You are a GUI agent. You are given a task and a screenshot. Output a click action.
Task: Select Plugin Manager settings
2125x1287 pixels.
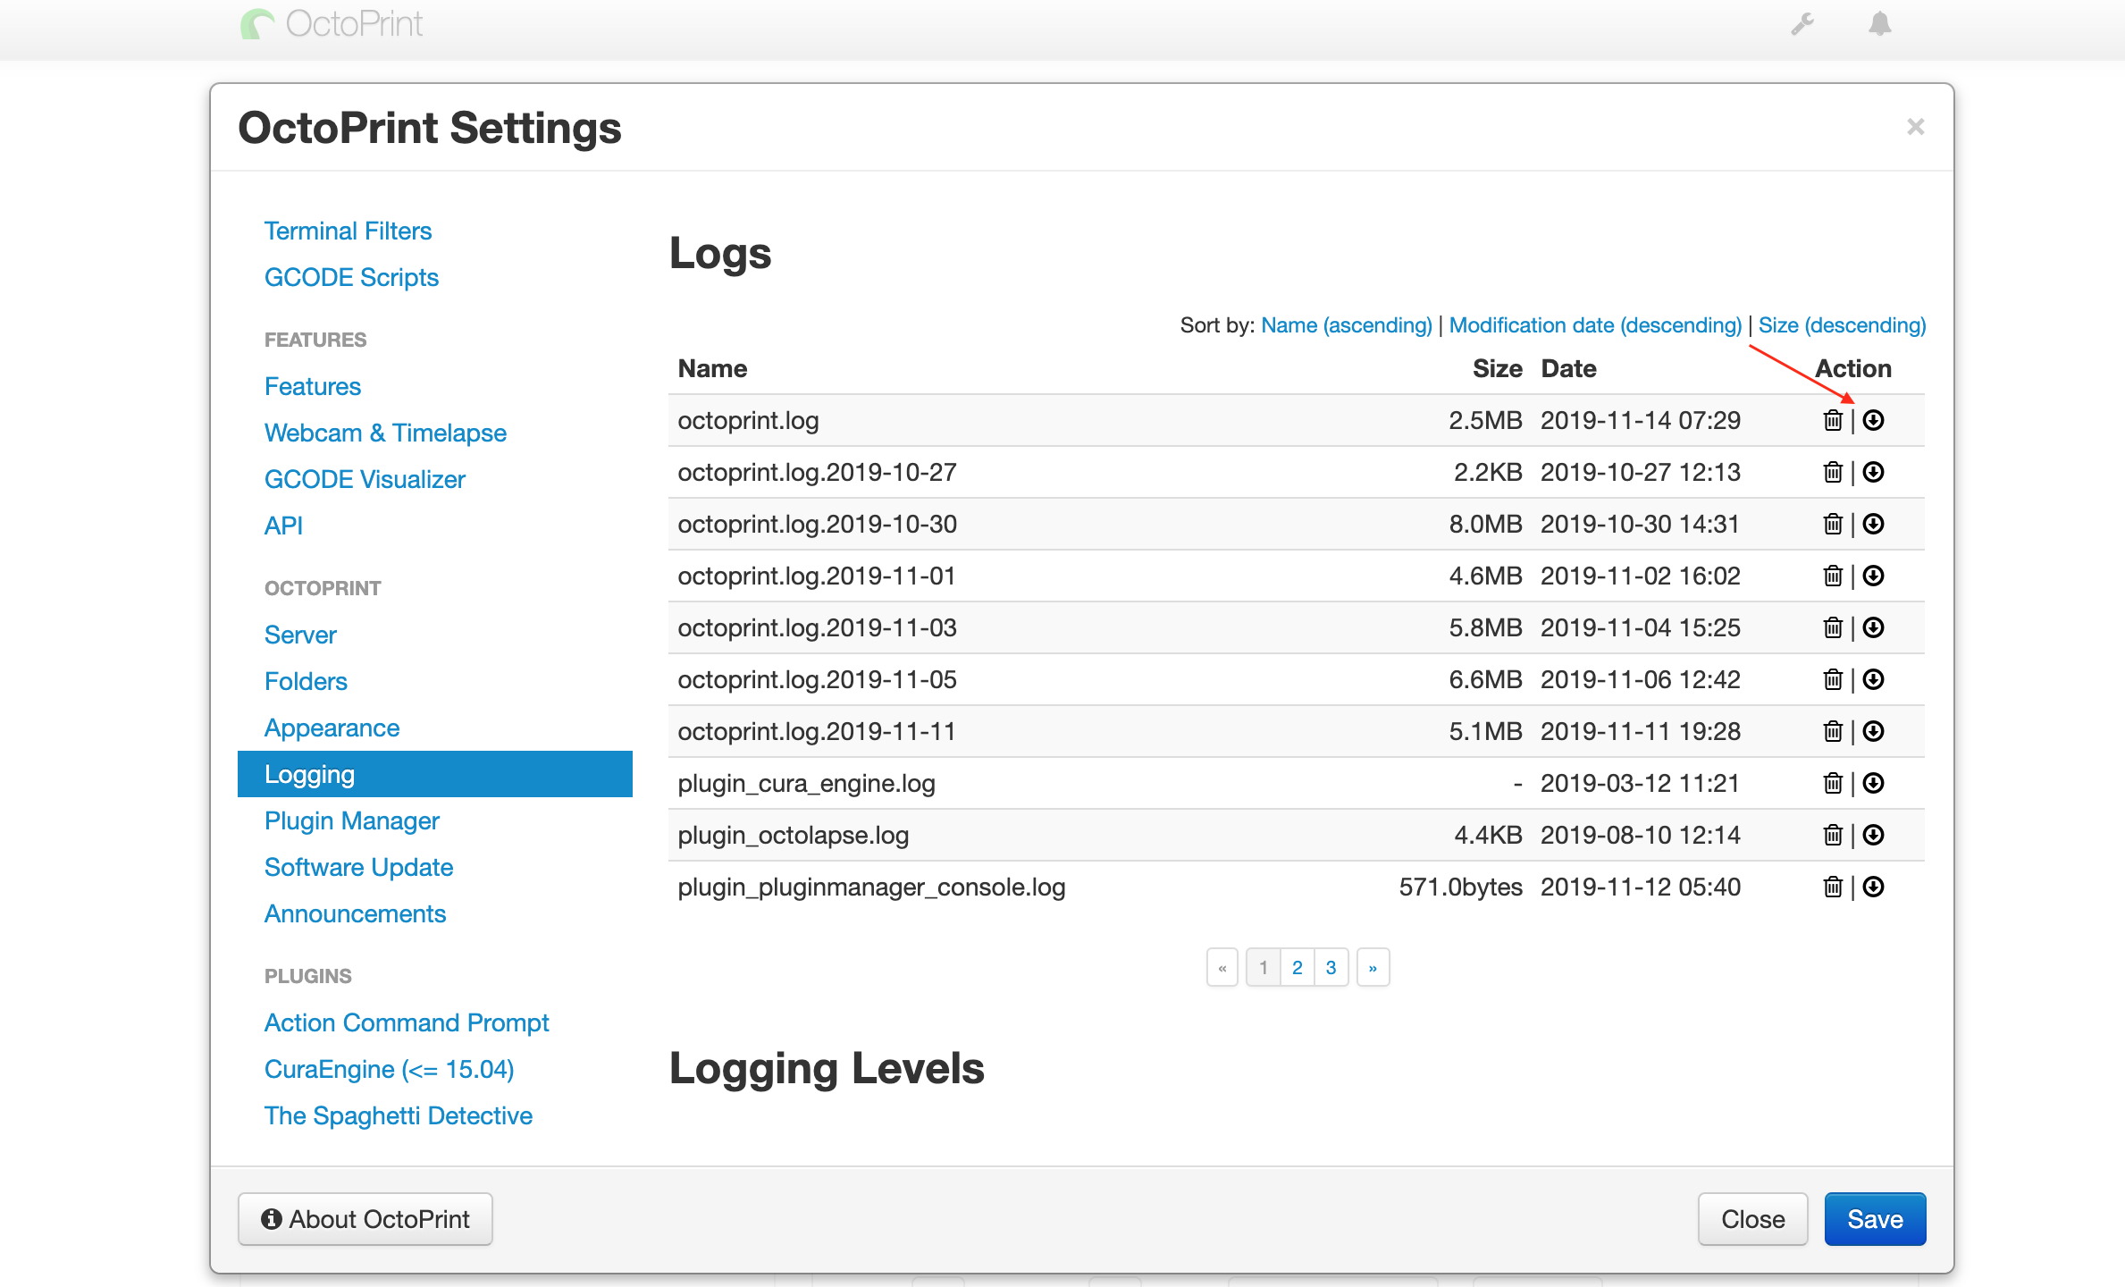coord(352,821)
